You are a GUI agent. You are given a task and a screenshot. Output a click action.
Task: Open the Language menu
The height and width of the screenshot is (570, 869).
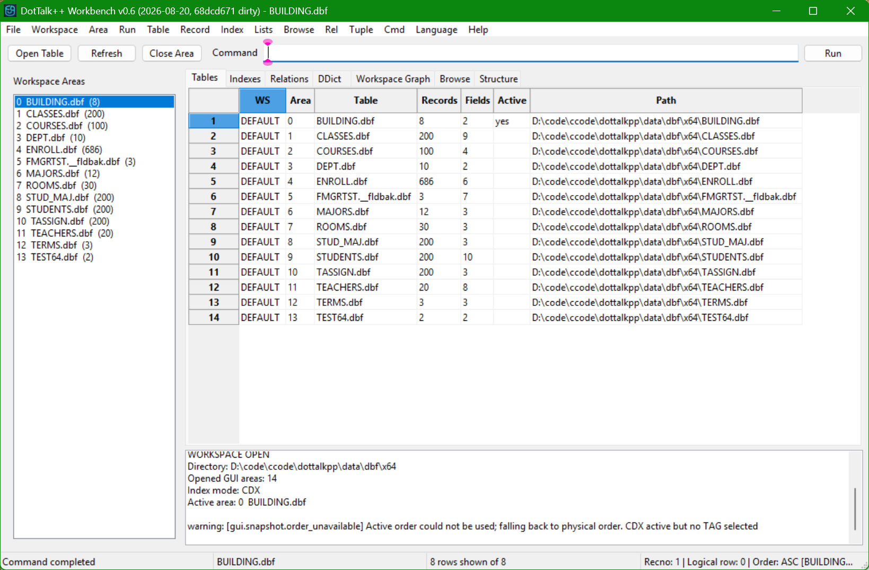[436, 30]
